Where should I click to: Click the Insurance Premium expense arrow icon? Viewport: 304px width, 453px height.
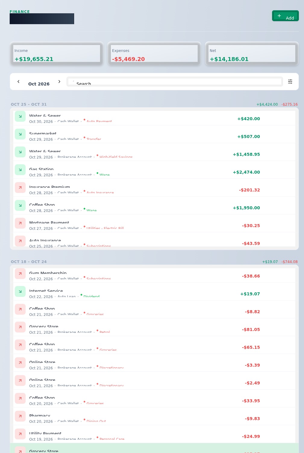tap(20, 188)
